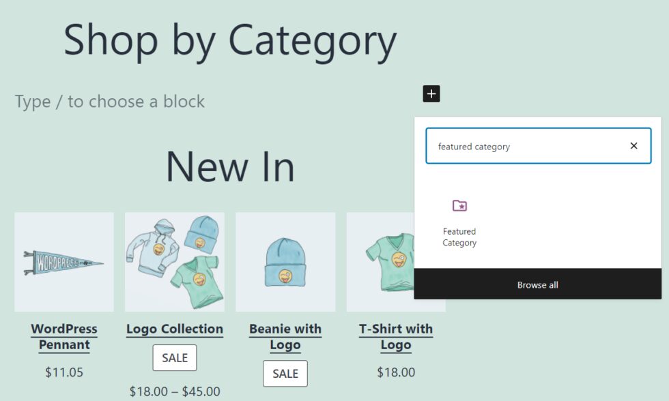Select the Beanie with Logo thumbnail

click(285, 262)
